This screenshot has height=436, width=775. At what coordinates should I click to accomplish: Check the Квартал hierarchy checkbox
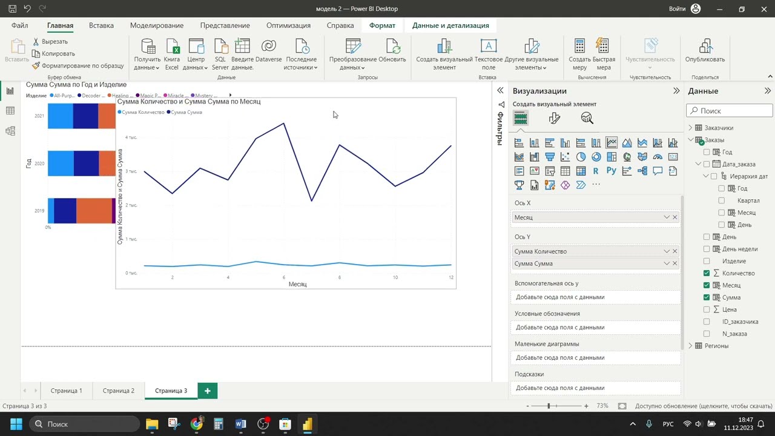721,200
